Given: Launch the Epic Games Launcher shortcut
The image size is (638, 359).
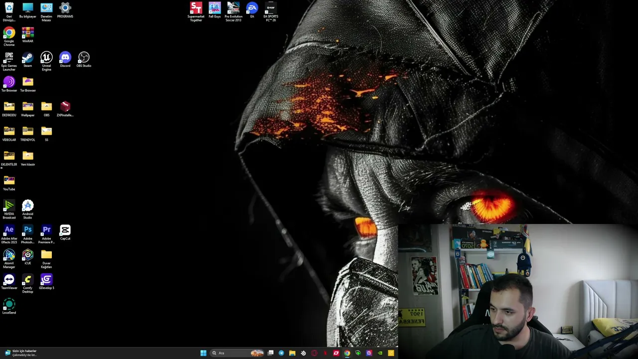Looking at the screenshot, I should (9, 61).
